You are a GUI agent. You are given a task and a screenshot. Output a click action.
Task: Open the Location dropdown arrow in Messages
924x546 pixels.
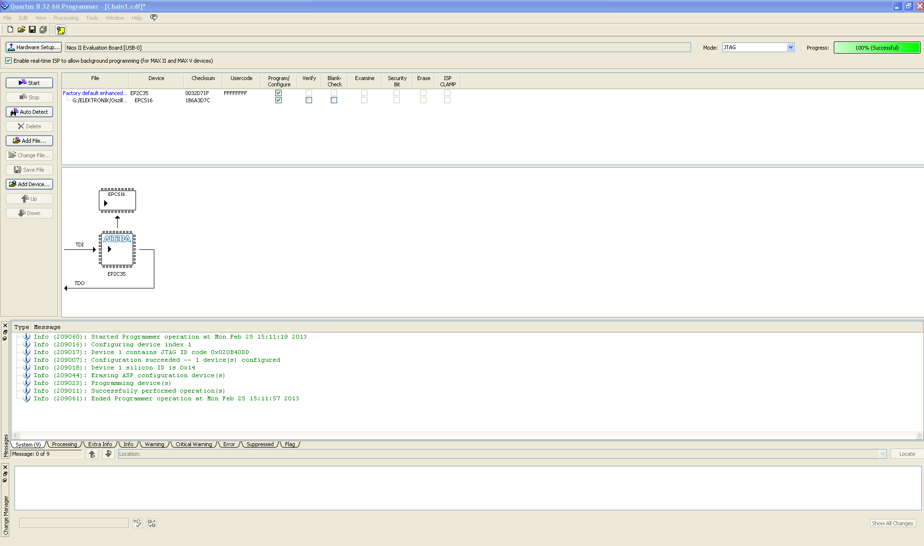883,454
